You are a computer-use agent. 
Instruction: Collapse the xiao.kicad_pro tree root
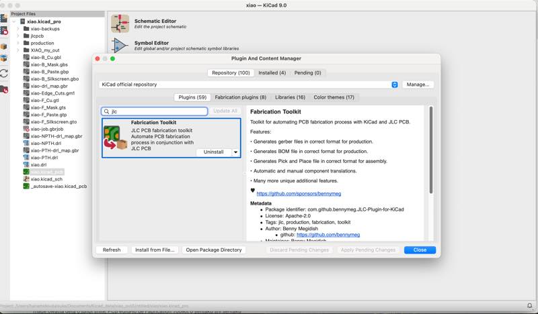pyautogui.click(x=13, y=21)
